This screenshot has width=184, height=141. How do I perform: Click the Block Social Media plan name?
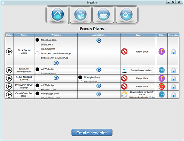point(24,51)
